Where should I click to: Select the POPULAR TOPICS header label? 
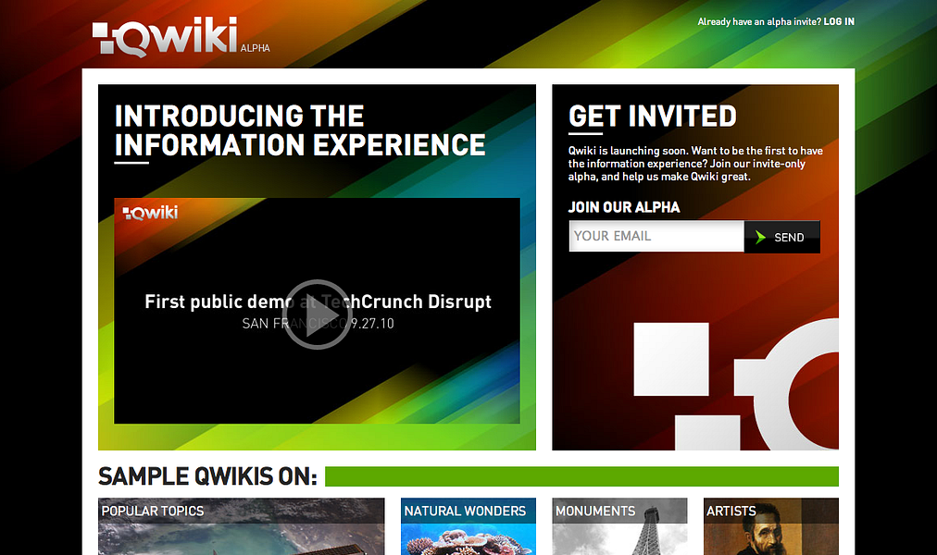[x=153, y=511]
